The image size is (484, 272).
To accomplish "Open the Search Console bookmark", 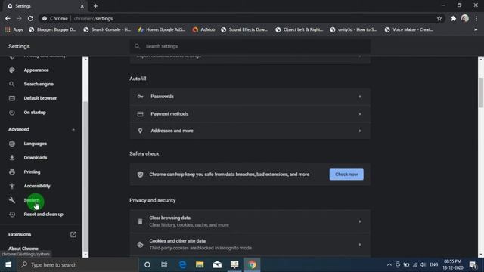I will pos(107,29).
